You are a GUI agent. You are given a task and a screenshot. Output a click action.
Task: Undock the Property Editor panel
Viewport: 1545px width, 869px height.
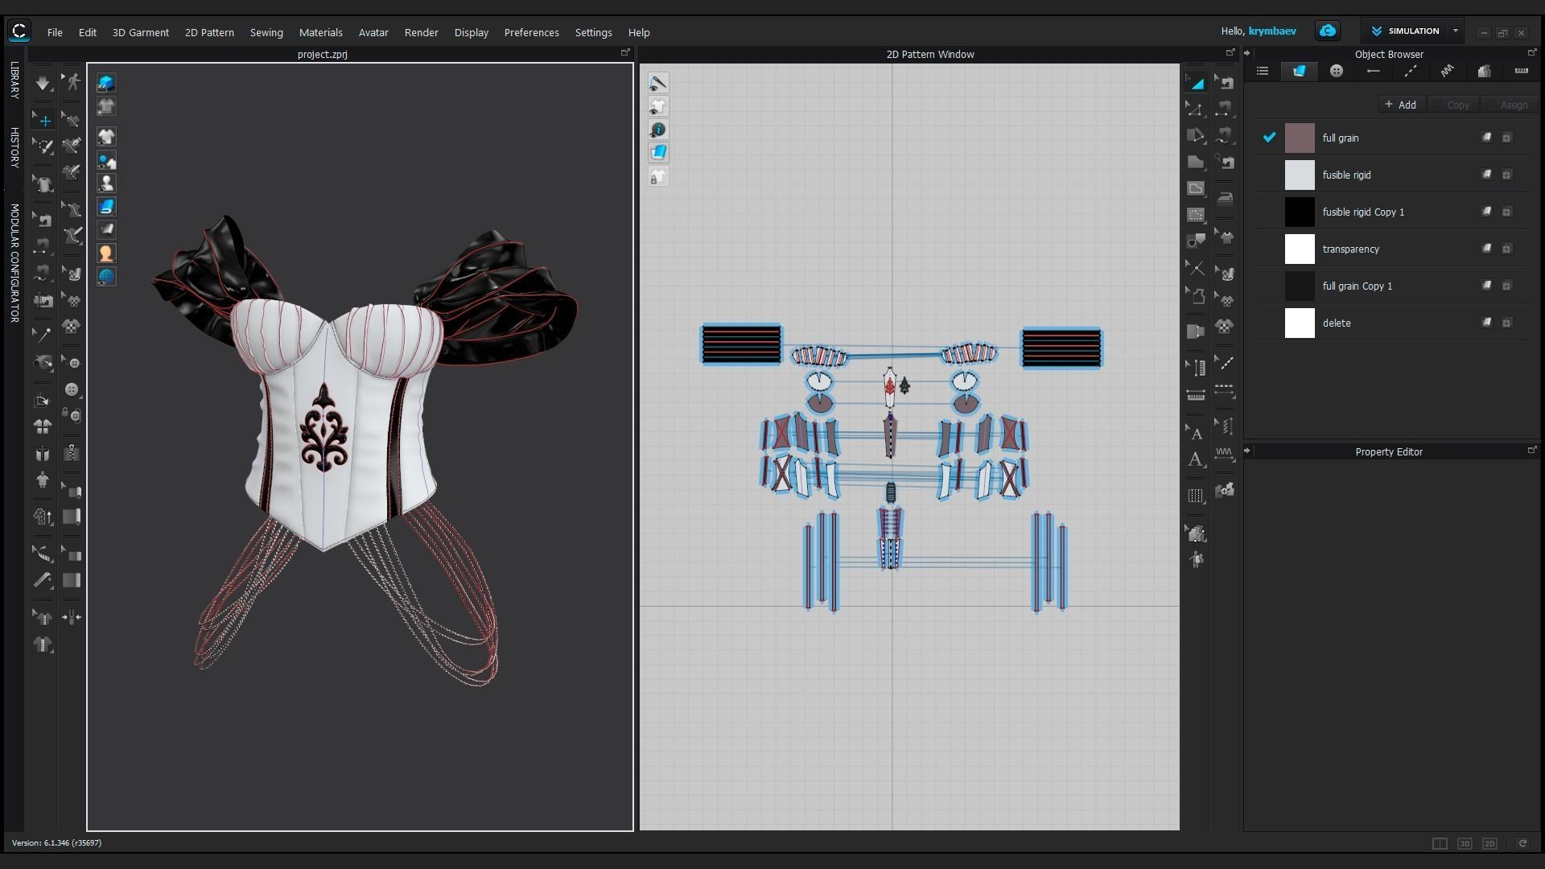1531,450
